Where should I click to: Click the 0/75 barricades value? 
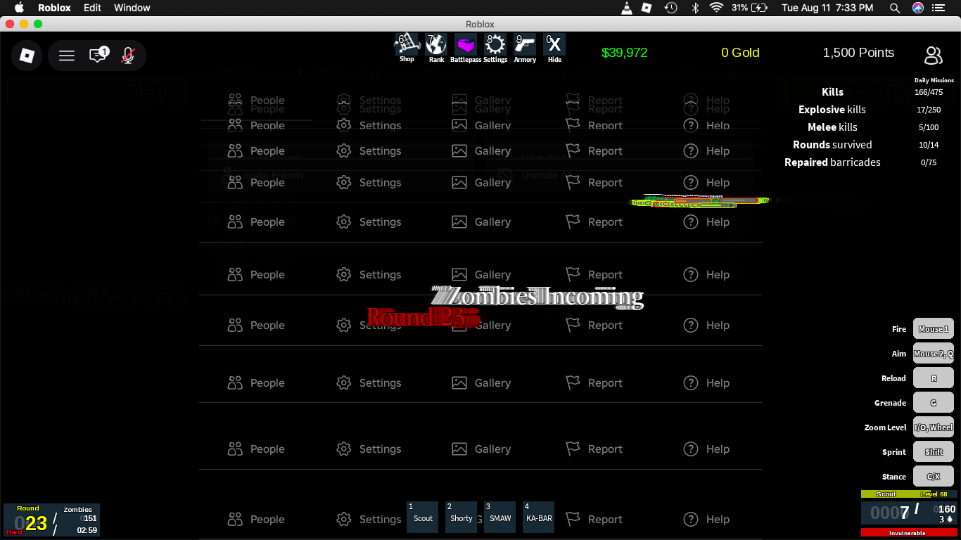929,162
